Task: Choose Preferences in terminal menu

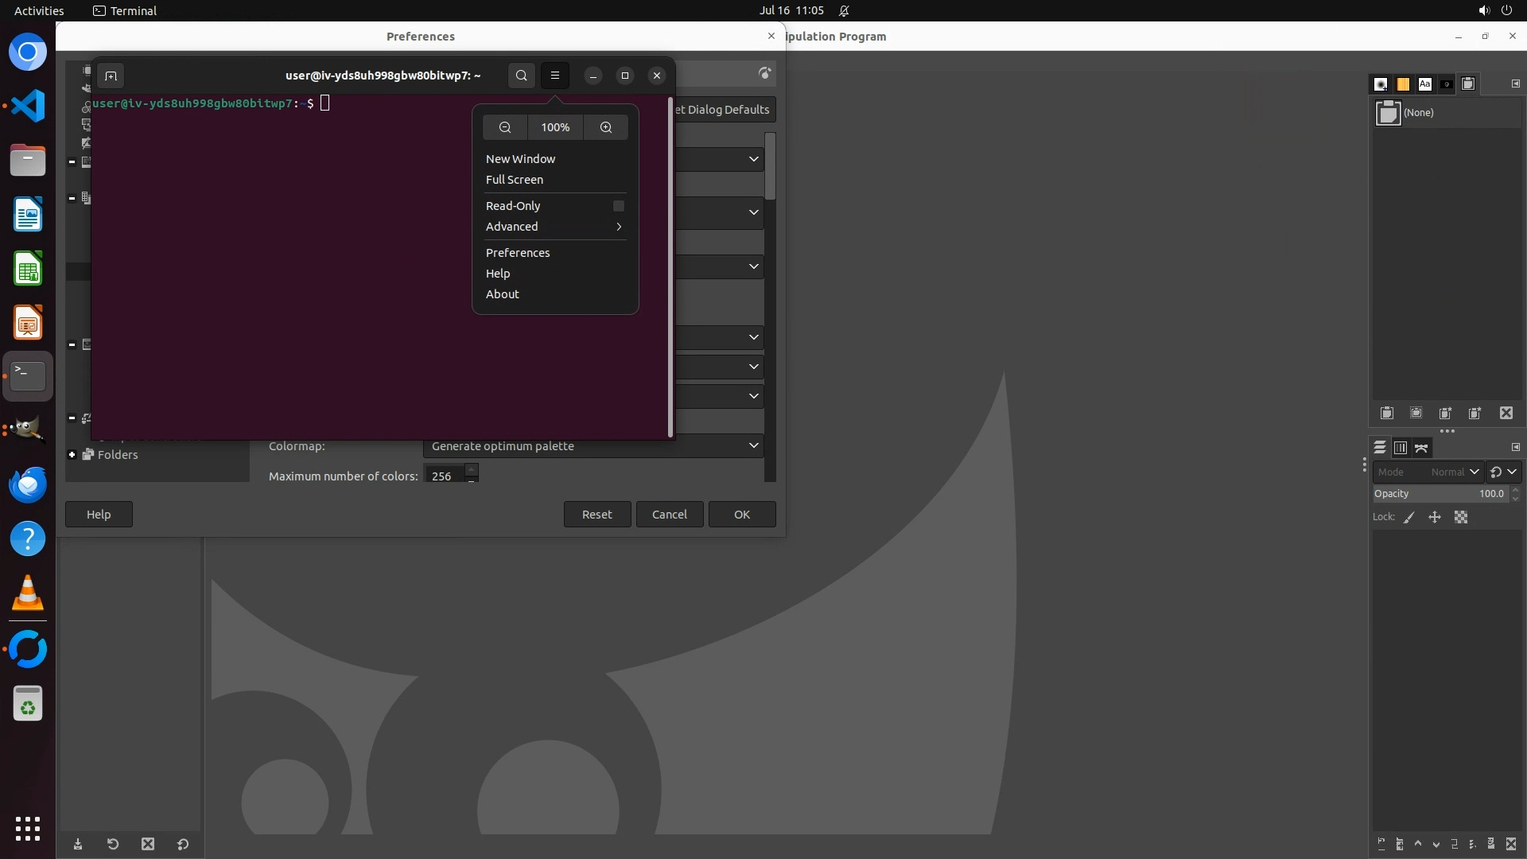Action: [518, 253]
